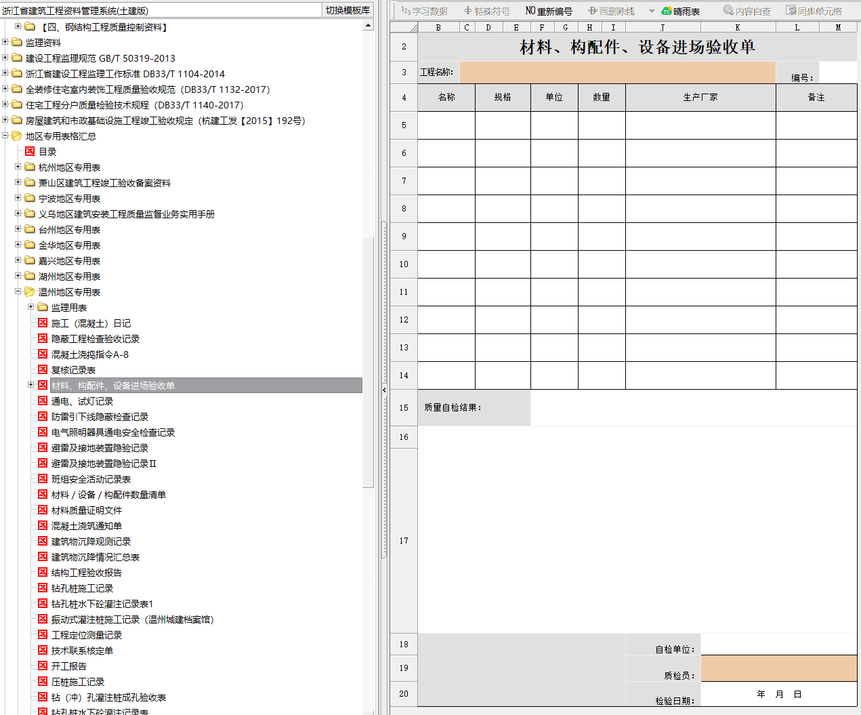This screenshot has height=715, width=861.
Task: Expand the 杭州地区专用表 folder
Action: pos(18,167)
